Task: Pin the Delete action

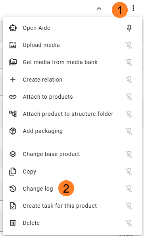Action: coord(129,223)
